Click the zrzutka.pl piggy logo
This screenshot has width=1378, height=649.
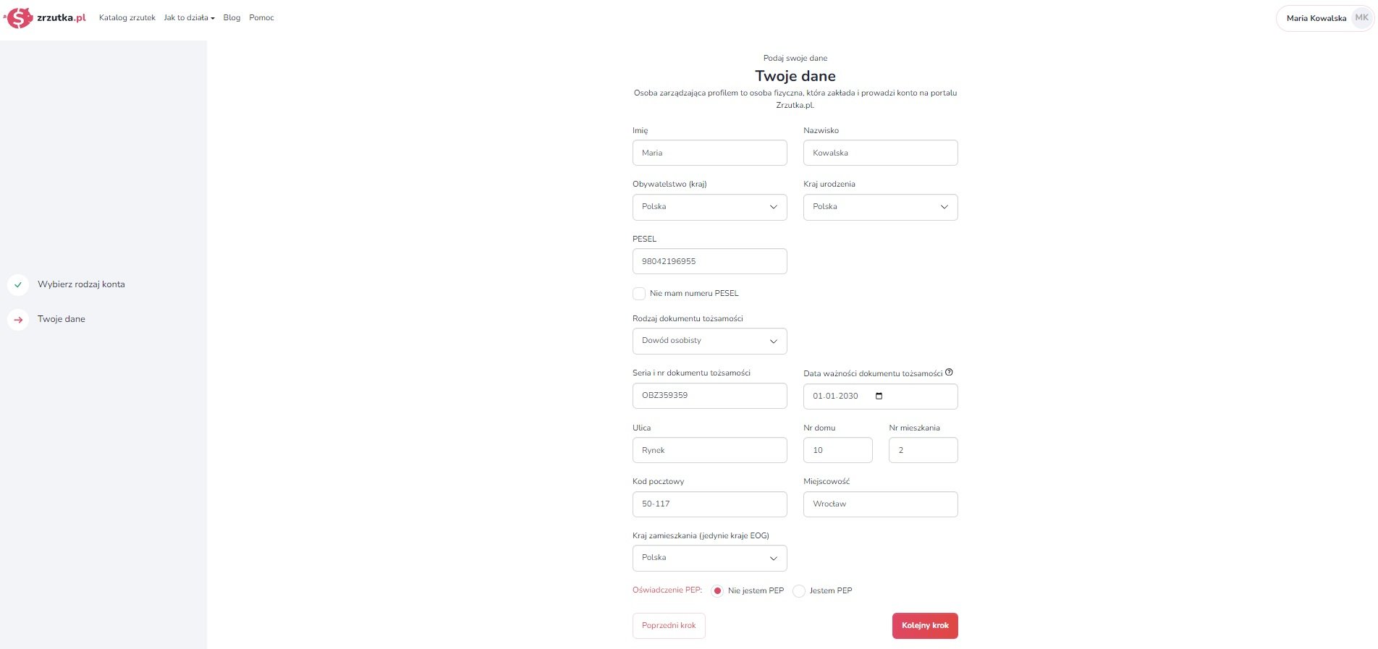[x=20, y=17]
